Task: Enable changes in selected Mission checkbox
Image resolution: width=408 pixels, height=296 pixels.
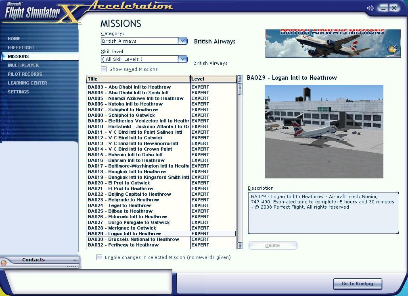Action: tap(99, 257)
